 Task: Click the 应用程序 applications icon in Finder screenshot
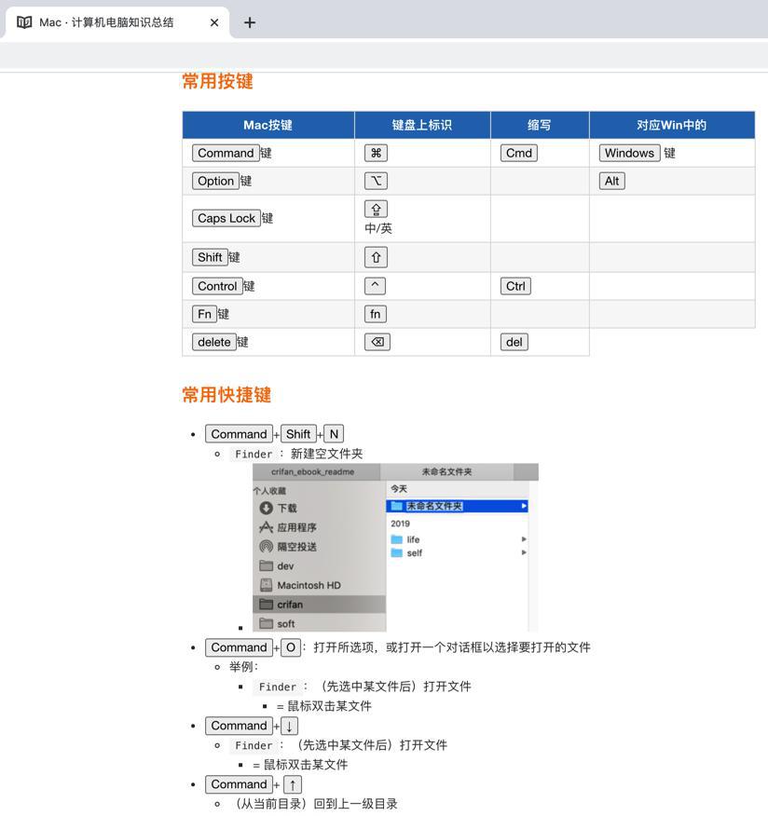pos(266,527)
